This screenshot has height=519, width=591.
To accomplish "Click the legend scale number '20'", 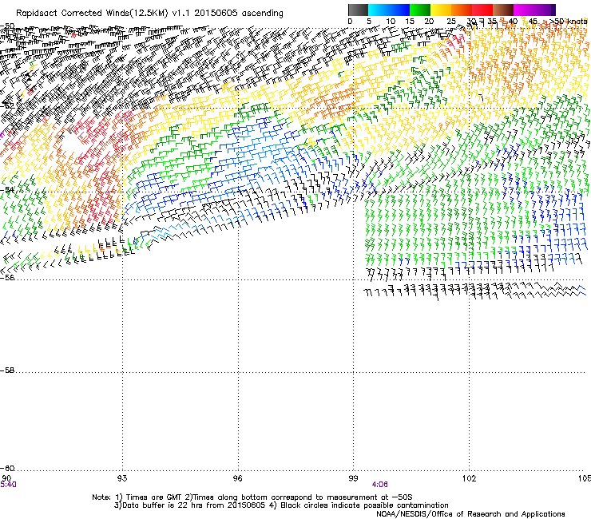I will point(429,22).
